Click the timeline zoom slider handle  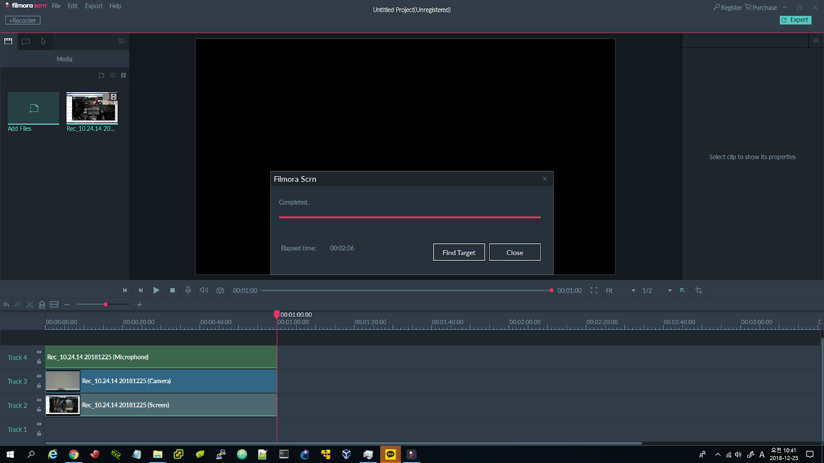[106, 305]
